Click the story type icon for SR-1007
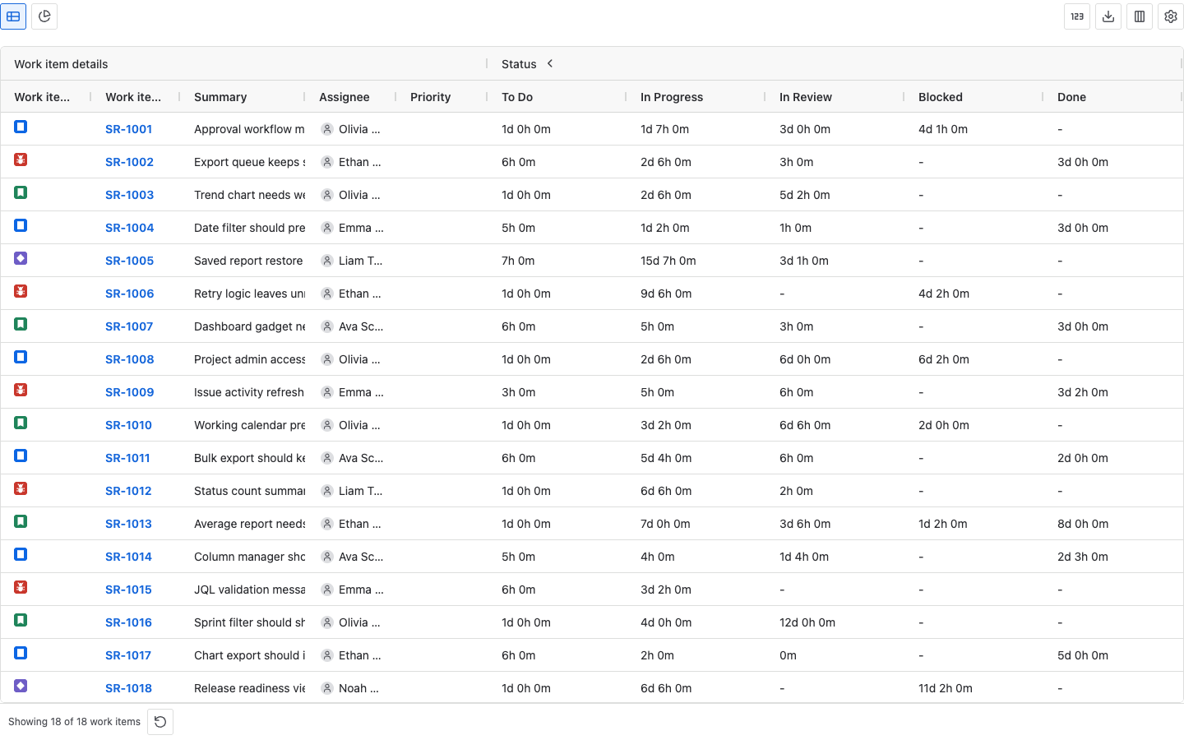 point(21,324)
